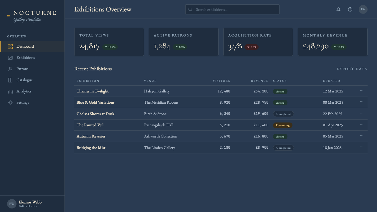Sort table by Visitors column header

pyautogui.click(x=221, y=81)
